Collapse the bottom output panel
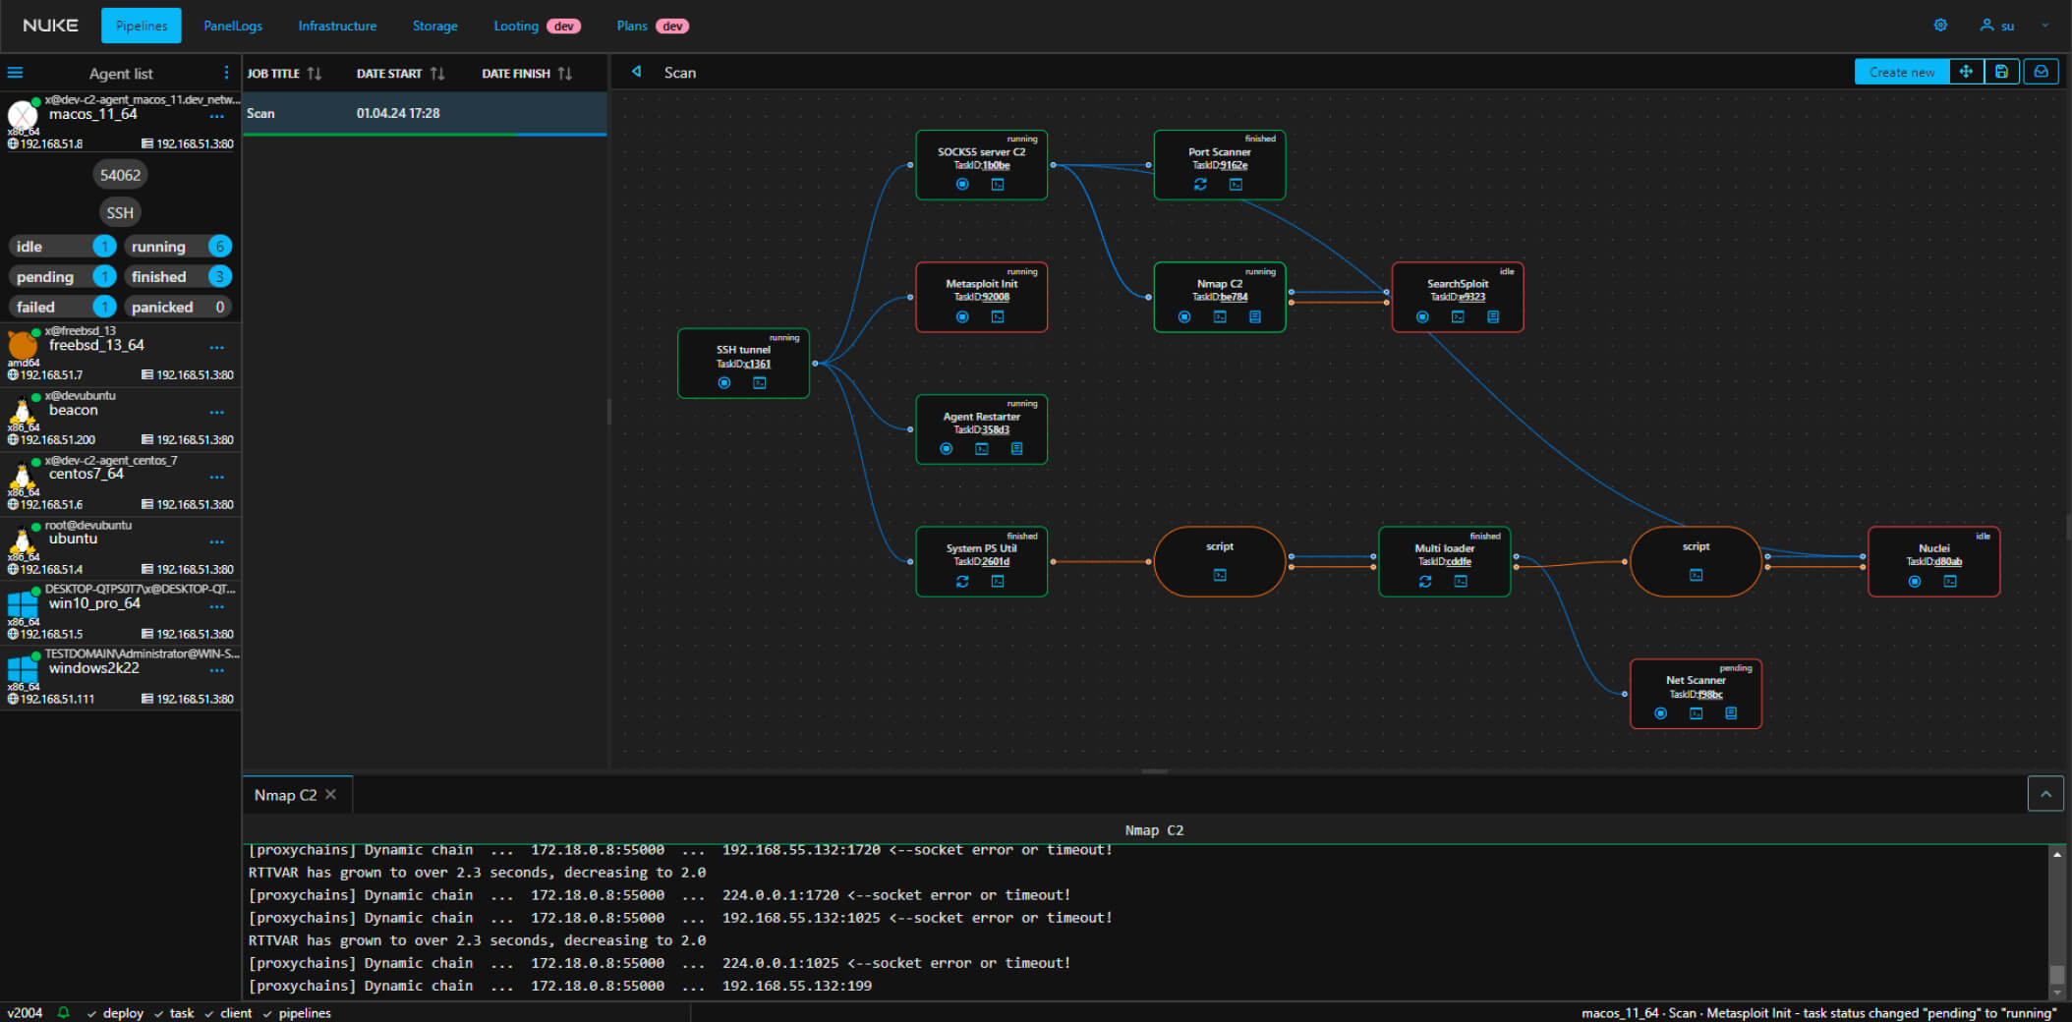This screenshot has width=2072, height=1022. coord(2045,793)
